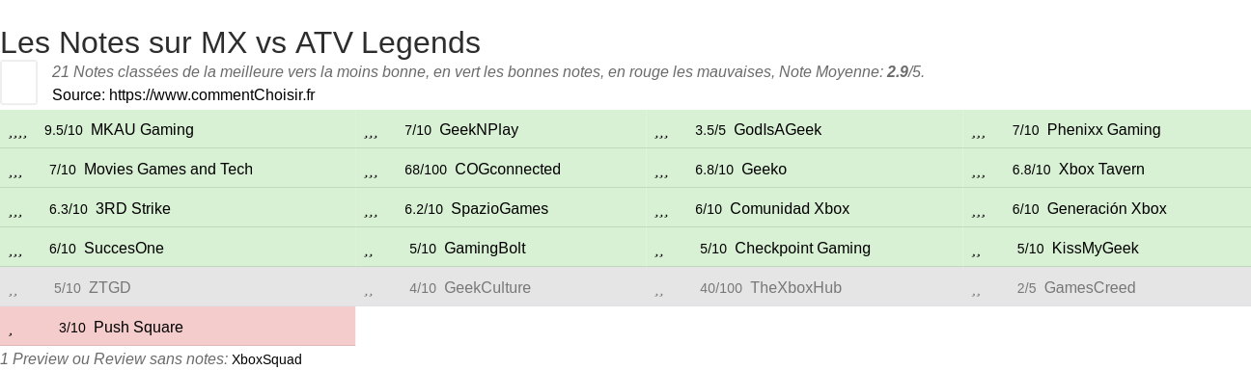Viewport: 1251px width, 370px height.
Task: Open the XboxSquad preview link
Action: pyautogui.click(x=266, y=359)
